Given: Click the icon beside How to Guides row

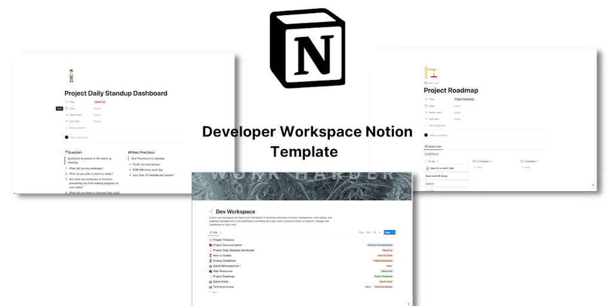Looking at the screenshot, I should point(210,256).
